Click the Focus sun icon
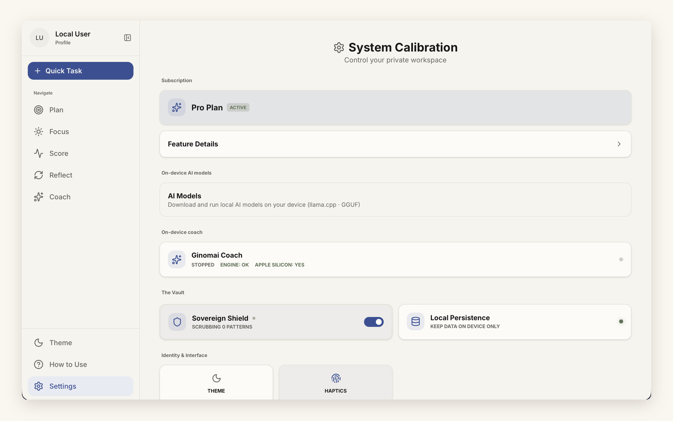 click(x=39, y=132)
